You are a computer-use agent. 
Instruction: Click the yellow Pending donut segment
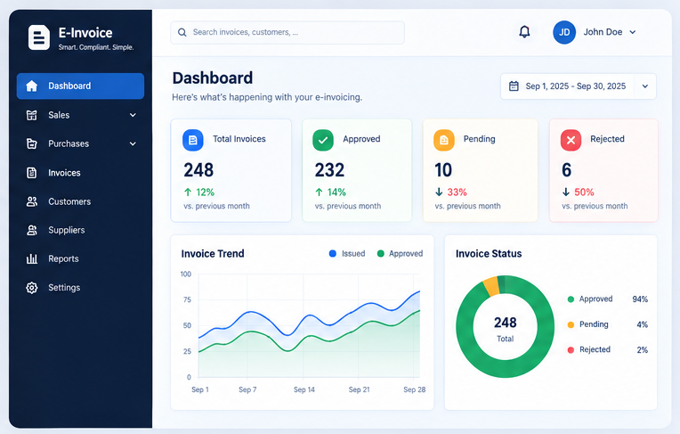point(491,287)
